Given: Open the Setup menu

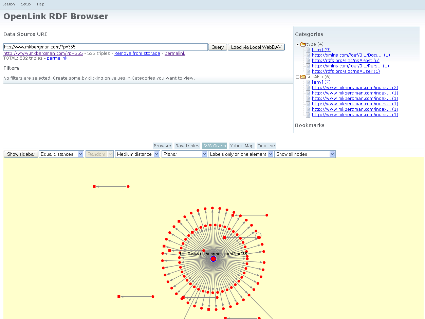Looking at the screenshot, I should [x=26, y=4].
